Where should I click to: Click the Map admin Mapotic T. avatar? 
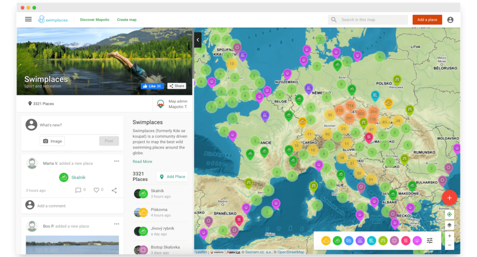coord(161,104)
